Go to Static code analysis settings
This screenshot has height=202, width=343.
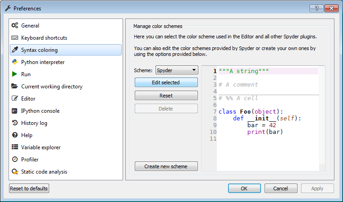44,172
